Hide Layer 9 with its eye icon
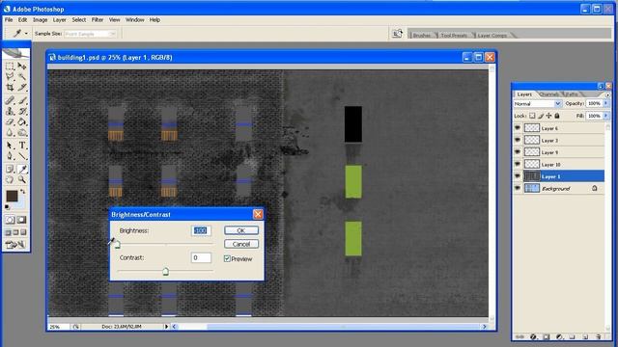Image resolution: width=618 pixels, height=347 pixels. [x=518, y=152]
